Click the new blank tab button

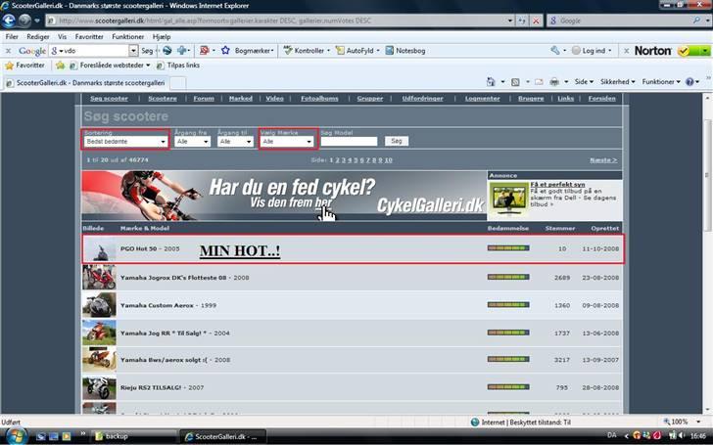point(178,83)
